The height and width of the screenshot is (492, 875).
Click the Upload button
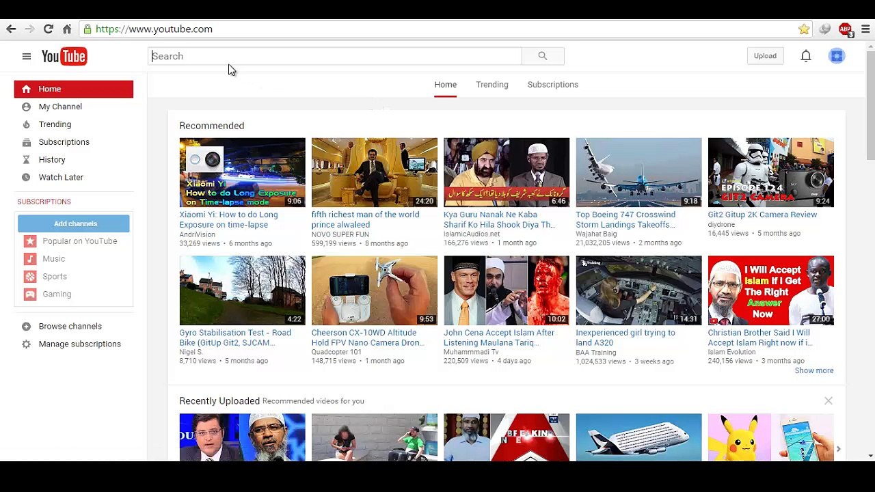coord(765,56)
